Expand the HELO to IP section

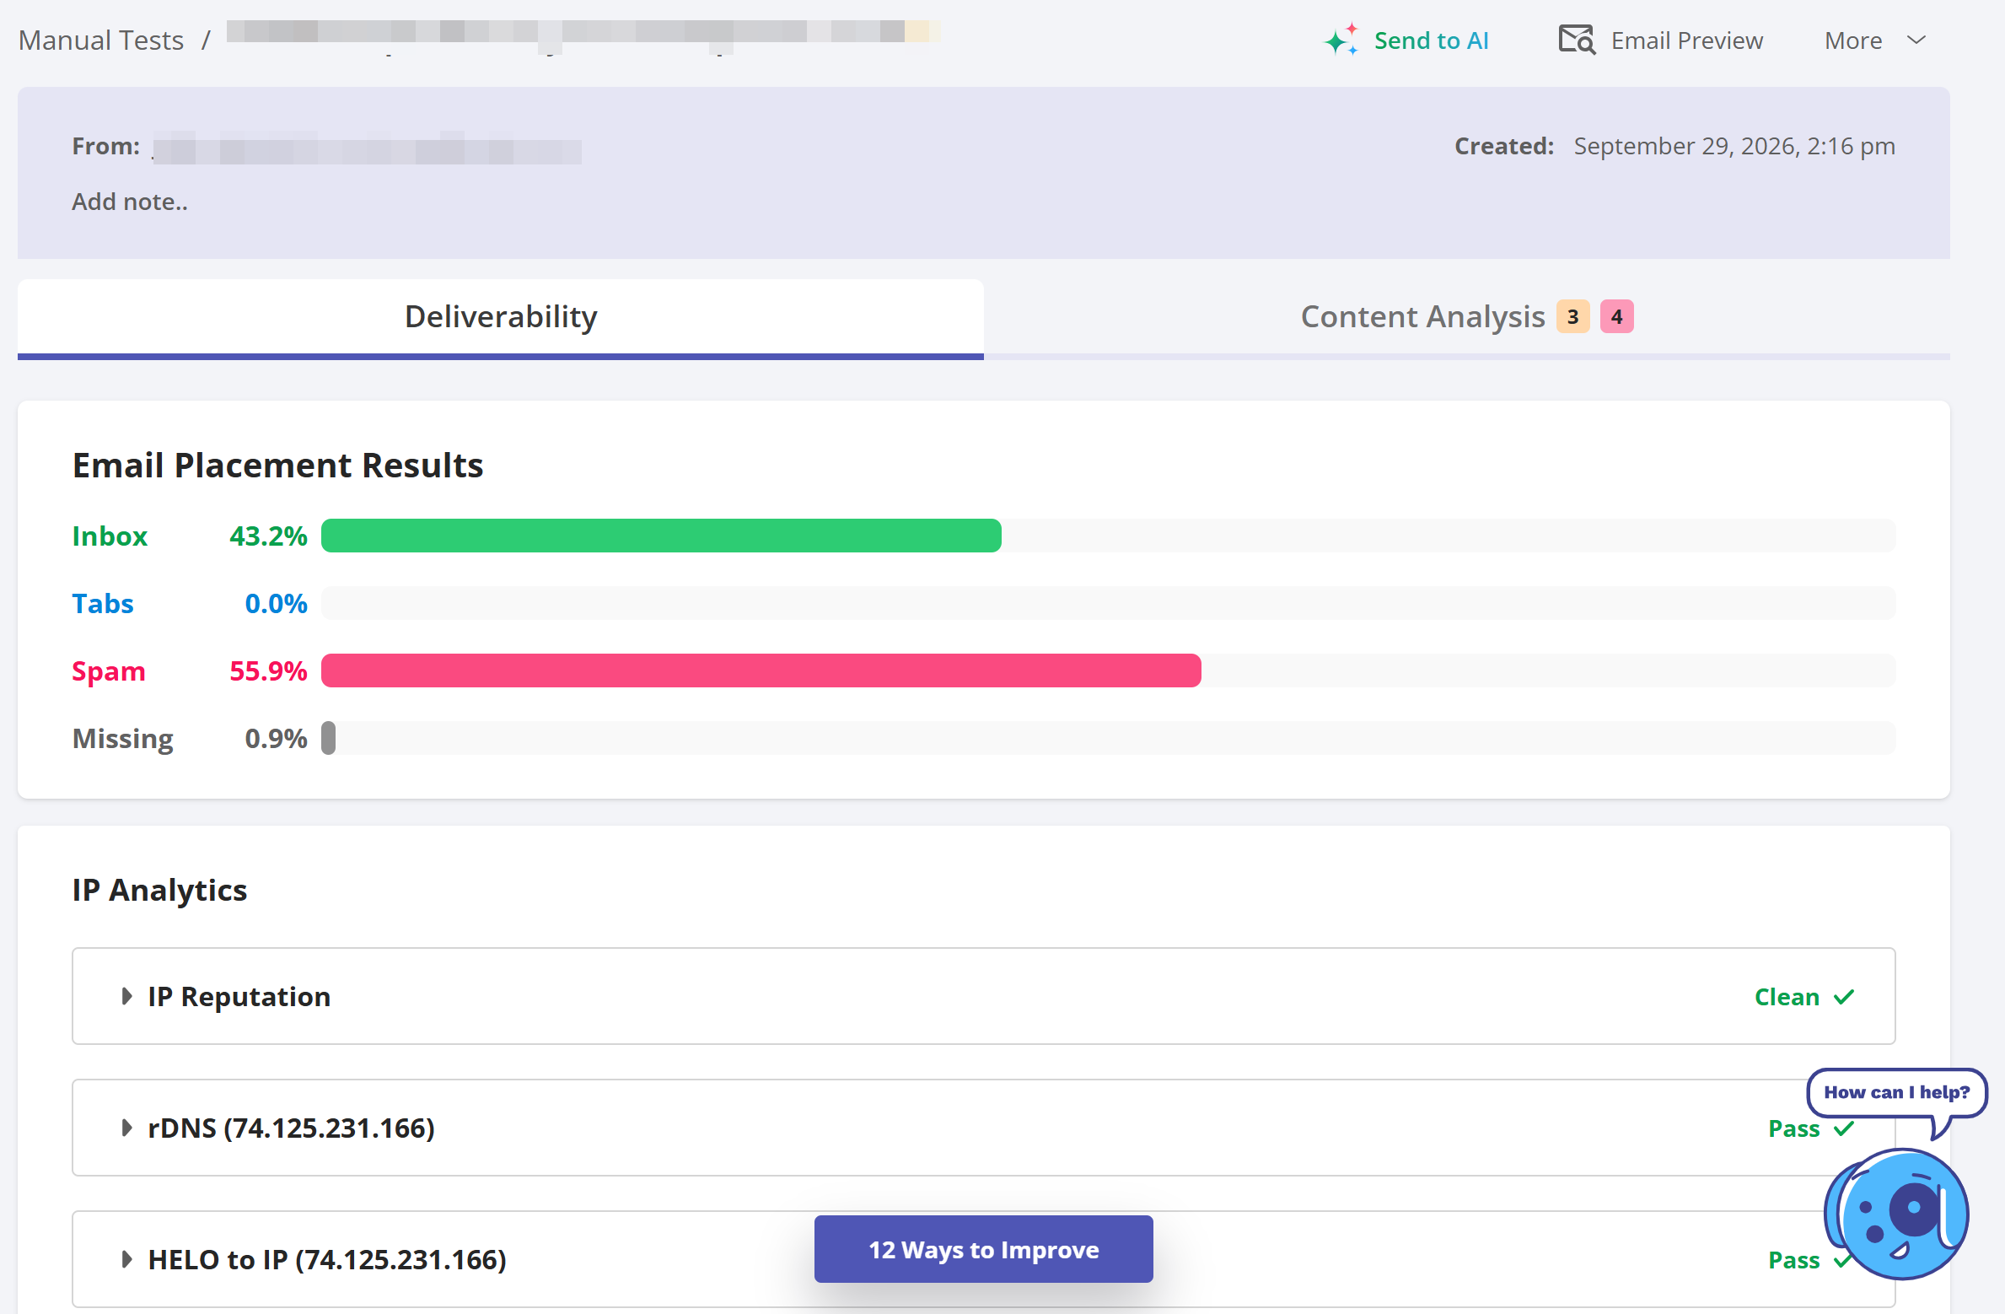(983, 1259)
